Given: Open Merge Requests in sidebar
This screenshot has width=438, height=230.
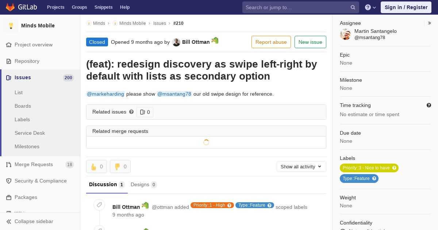Looking at the screenshot, I should tap(34, 164).
